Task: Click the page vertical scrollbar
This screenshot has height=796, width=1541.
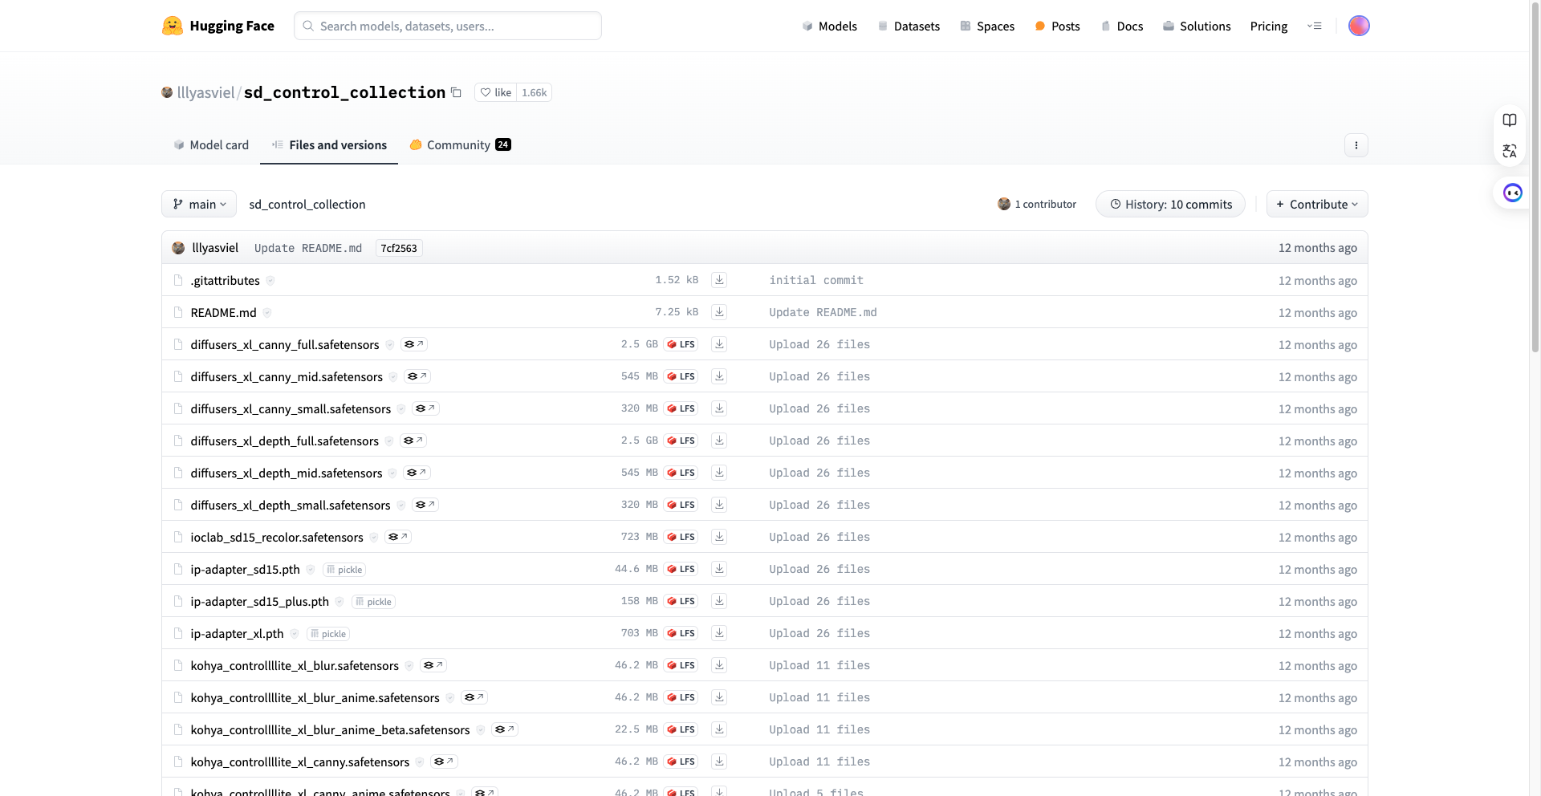Action: 1535,177
